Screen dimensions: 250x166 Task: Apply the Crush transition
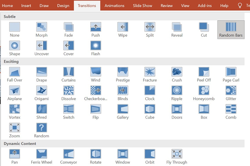coord(177,74)
